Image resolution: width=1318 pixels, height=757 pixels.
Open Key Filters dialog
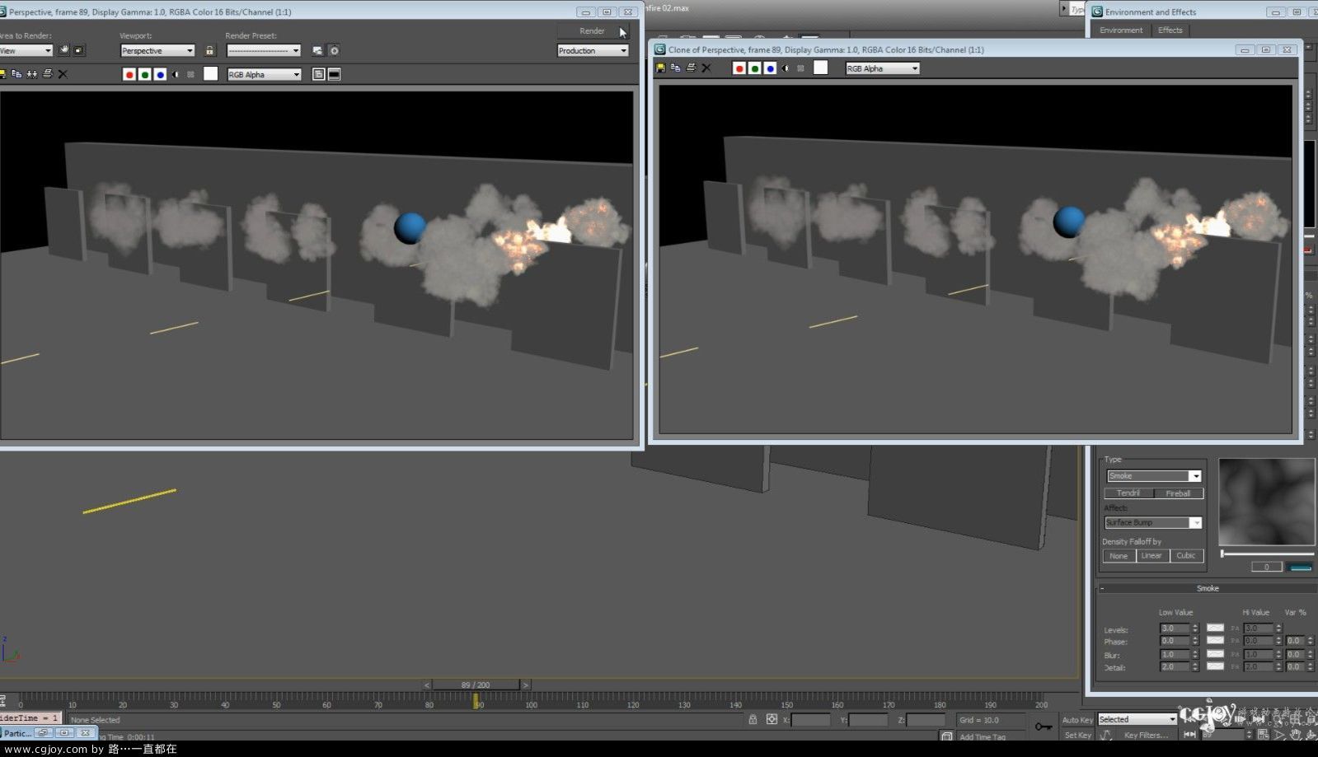(x=1146, y=736)
